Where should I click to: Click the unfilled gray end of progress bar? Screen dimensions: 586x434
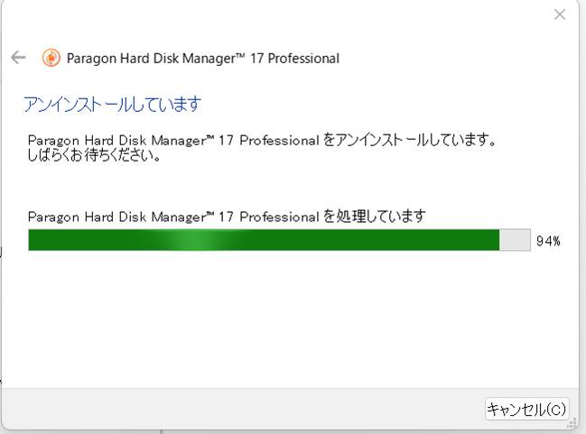coord(516,240)
